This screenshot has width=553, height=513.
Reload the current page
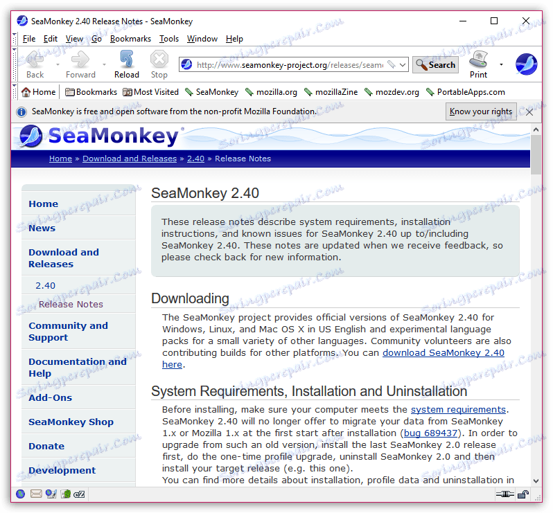pyautogui.click(x=127, y=64)
